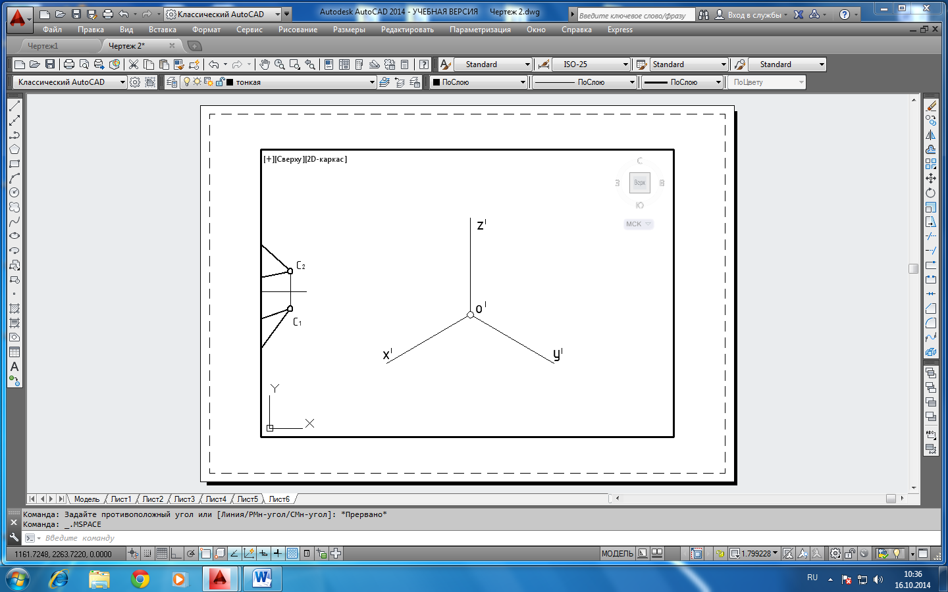The width and height of the screenshot is (948, 592).
Task: Select the Arc drawing tool
Action: [14, 178]
